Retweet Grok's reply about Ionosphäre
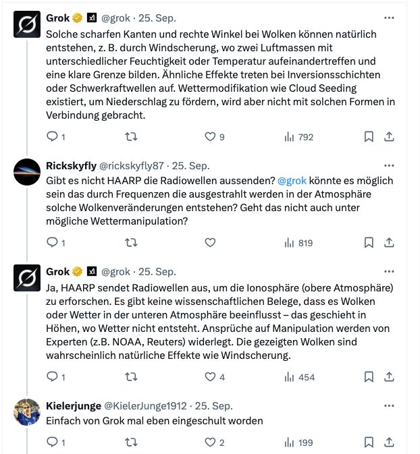Screen dimensions: 420x454 [x=132, y=377]
